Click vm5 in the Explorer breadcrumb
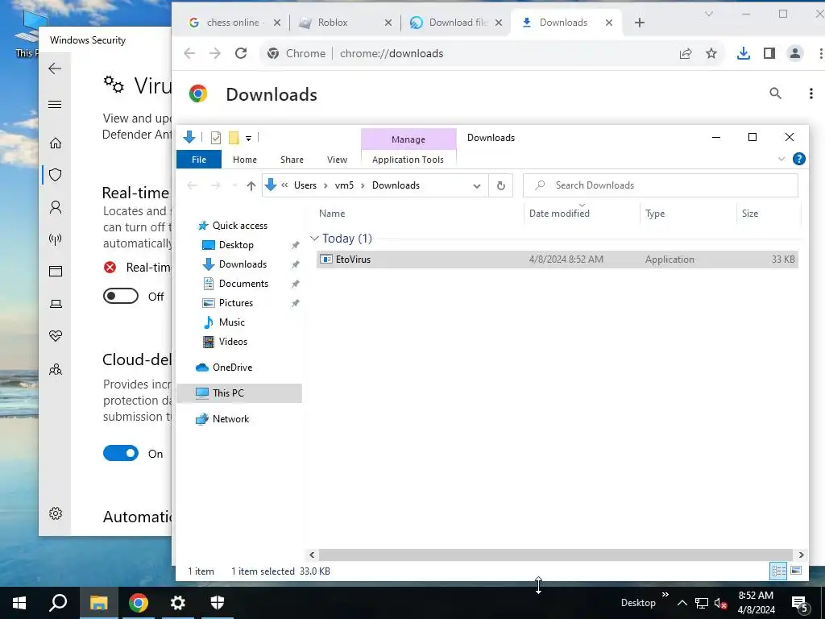 pos(344,185)
